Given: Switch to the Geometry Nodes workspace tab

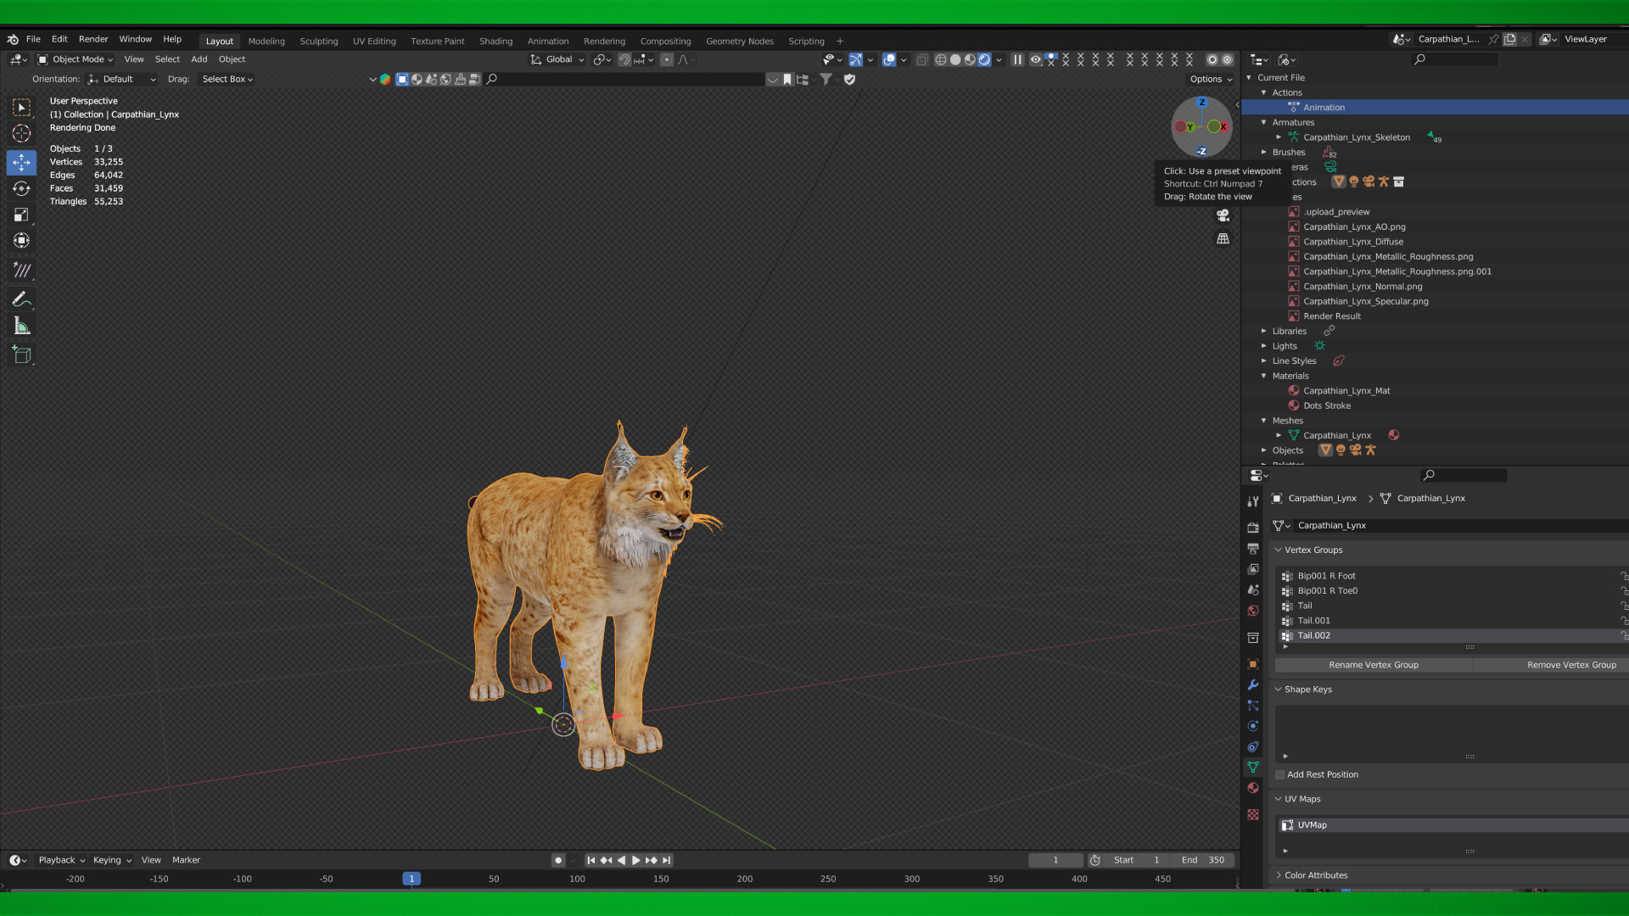Looking at the screenshot, I should click(x=739, y=41).
